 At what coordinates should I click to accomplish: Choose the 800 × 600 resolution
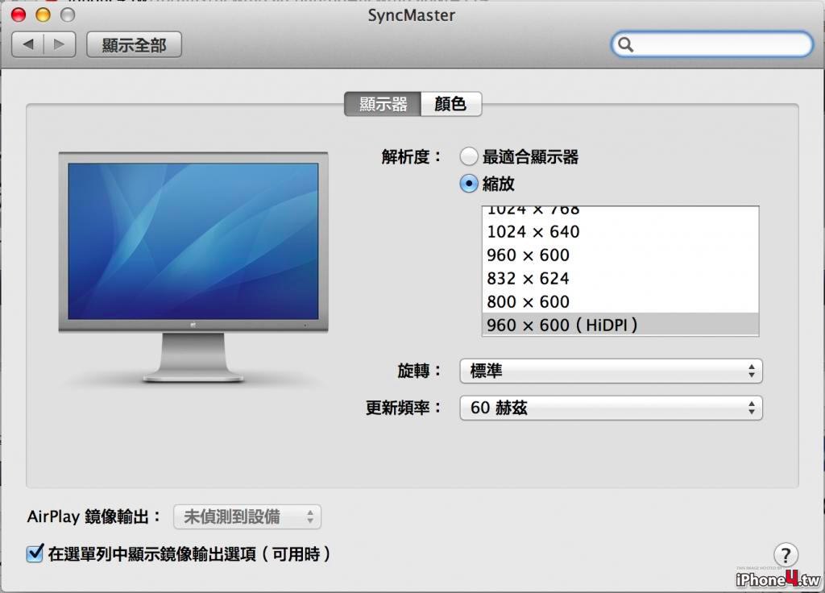pyautogui.click(x=620, y=301)
